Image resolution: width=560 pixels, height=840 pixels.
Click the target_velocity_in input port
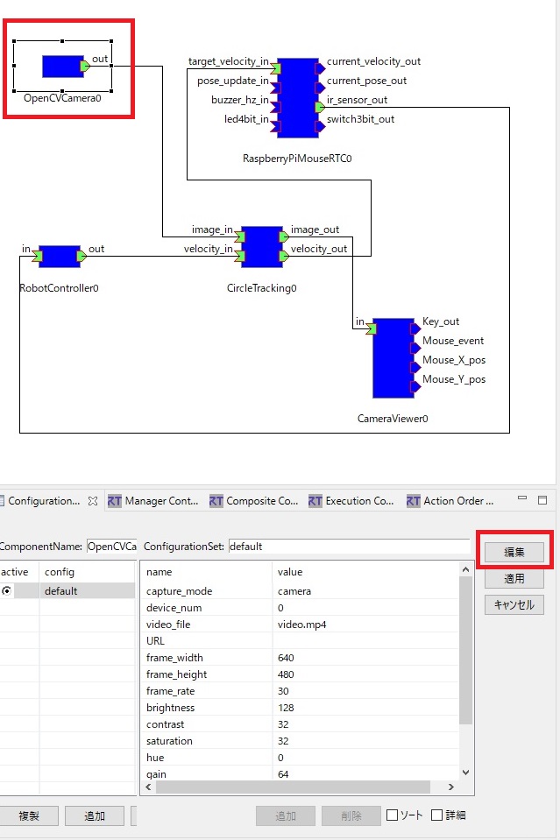pyautogui.click(x=276, y=68)
